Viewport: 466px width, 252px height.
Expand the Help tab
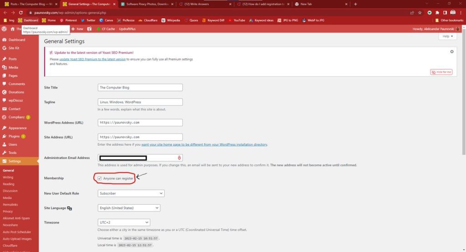coord(448,36)
